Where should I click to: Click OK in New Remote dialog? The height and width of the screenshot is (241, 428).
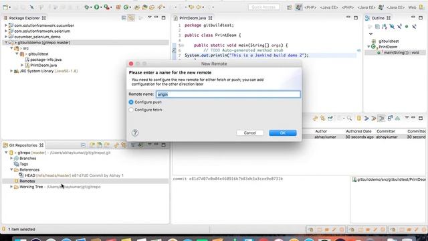point(282,133)
